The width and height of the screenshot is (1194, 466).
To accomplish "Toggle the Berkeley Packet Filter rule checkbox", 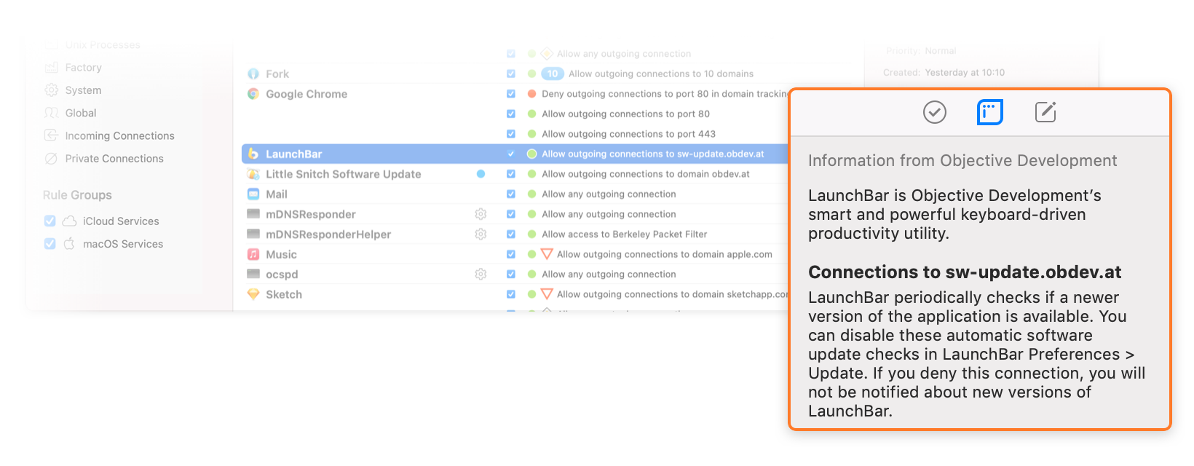I will pyautogui.click(x=511, y=234).
